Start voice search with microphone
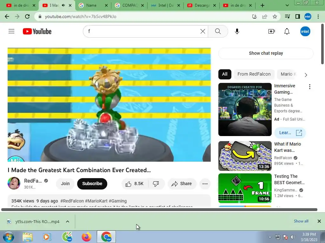Viewport: 325px width, 243px height. click(237, 31)
